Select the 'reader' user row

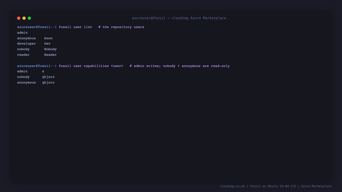click(x=37, y=55)
